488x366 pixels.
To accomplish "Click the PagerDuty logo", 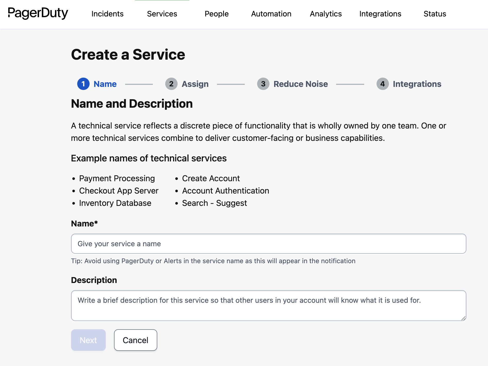I will coord(38,13).
